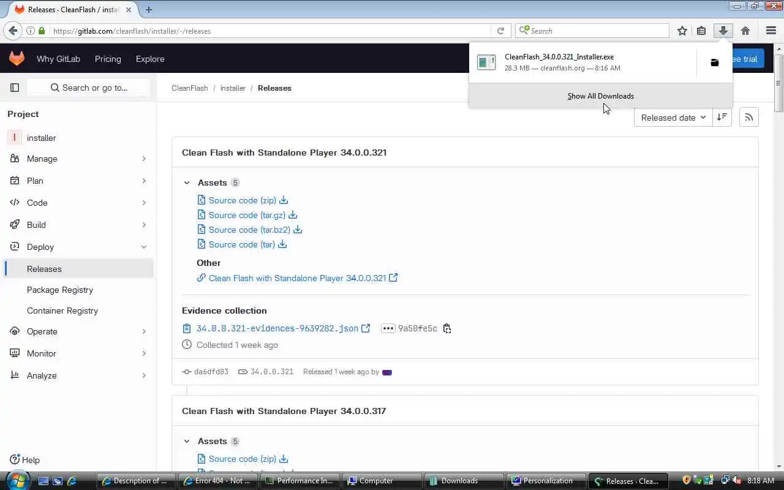Open Clean Flash with Standalone Player 34.0.0.321 external link
The image size is (784, 490).
[x=298, y=278]
